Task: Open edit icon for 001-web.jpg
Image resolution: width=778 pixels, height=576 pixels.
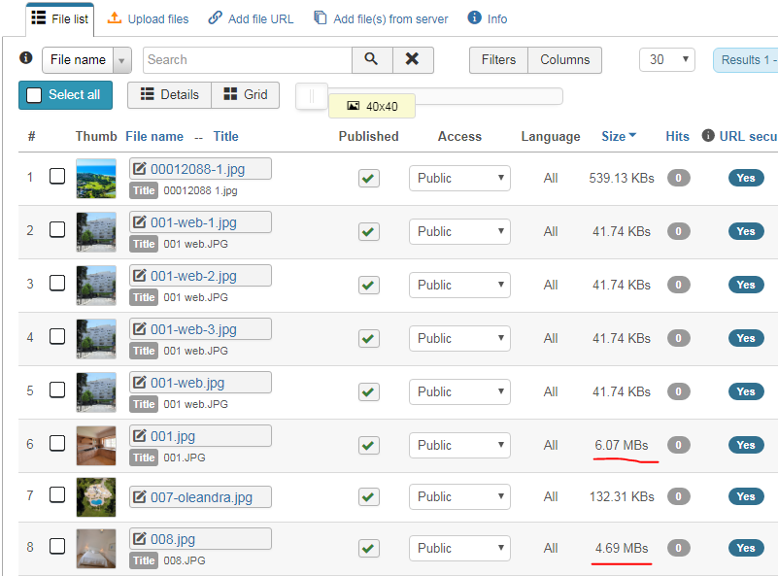Action: coord(140,383)
